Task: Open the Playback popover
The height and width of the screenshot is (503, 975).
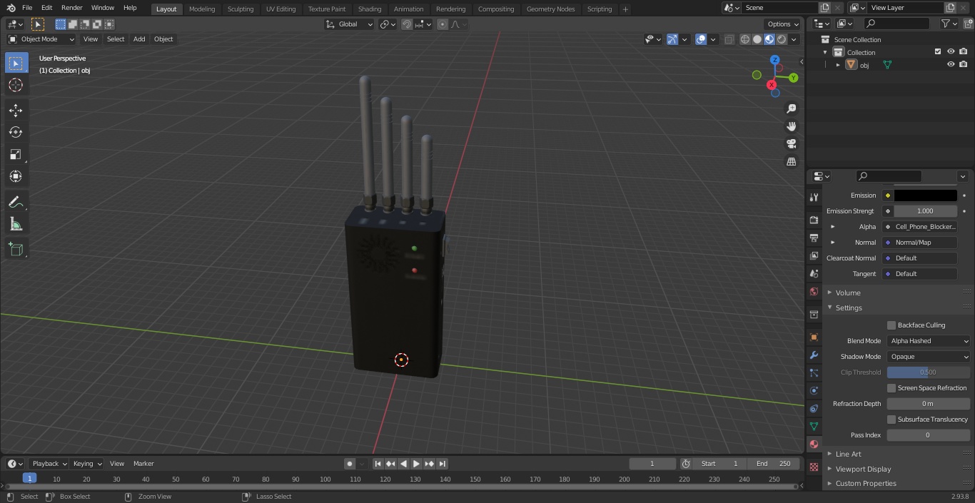Action: pyautogui.click(x=49, y=464)
